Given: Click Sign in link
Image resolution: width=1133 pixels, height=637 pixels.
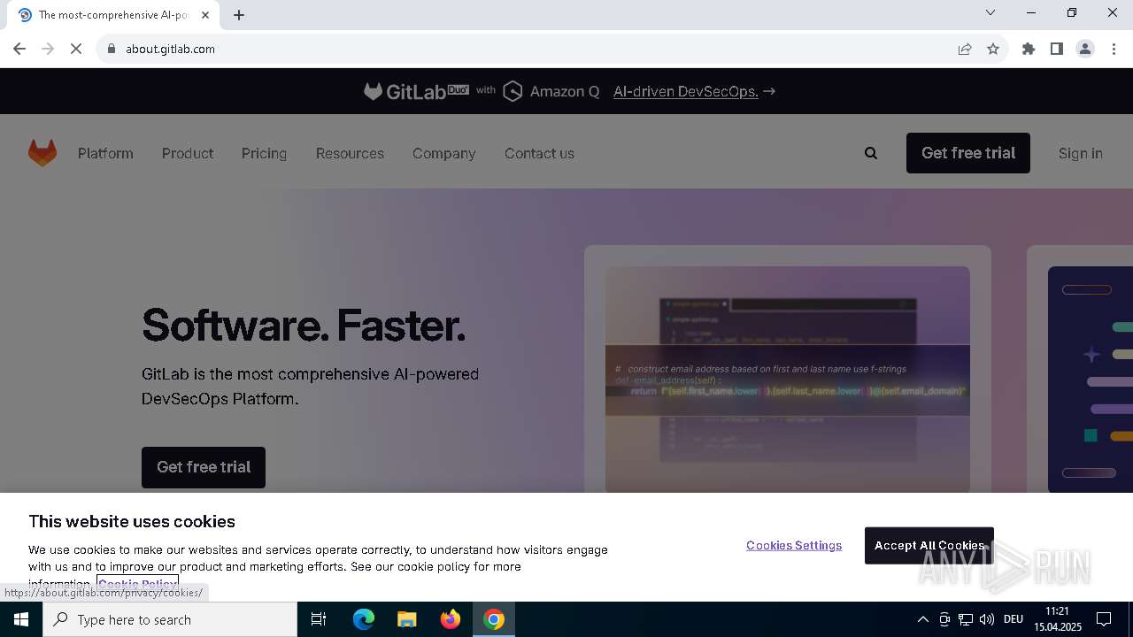Looking at the screenshot, I should (1081, 153).
